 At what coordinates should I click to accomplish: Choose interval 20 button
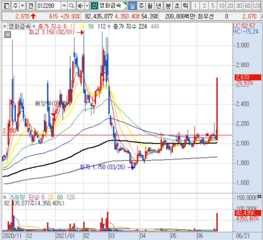pyautogui.click(x=230, y=6)
